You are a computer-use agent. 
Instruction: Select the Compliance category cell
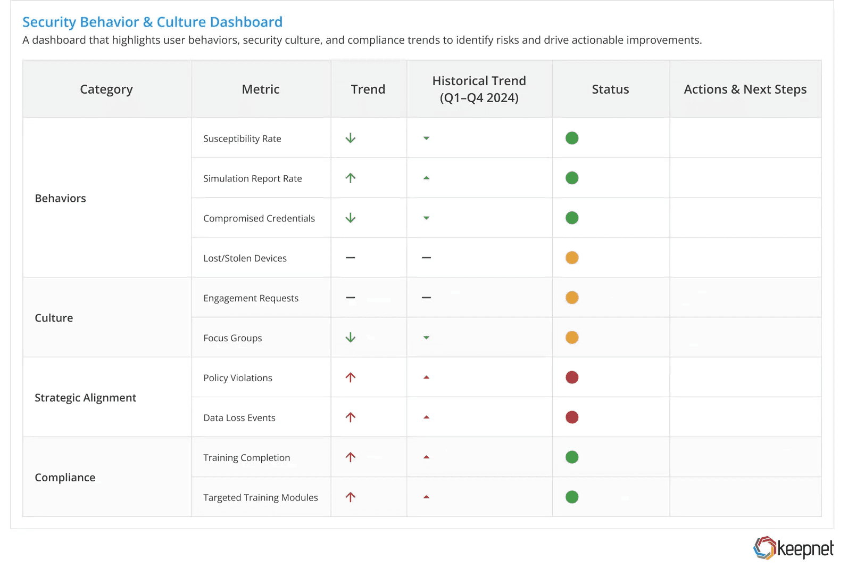[107, 478]
